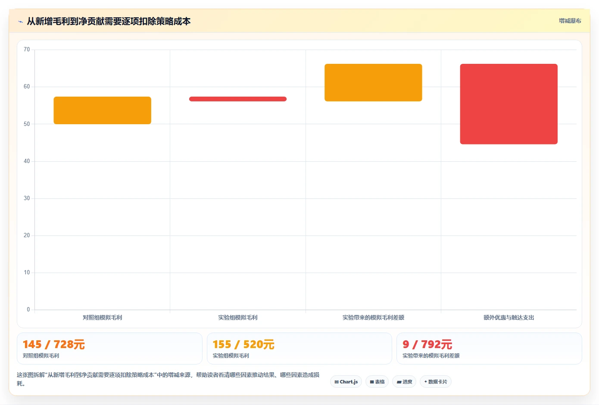
Task: Click the y-axis value 70
Action: (27, 50)
